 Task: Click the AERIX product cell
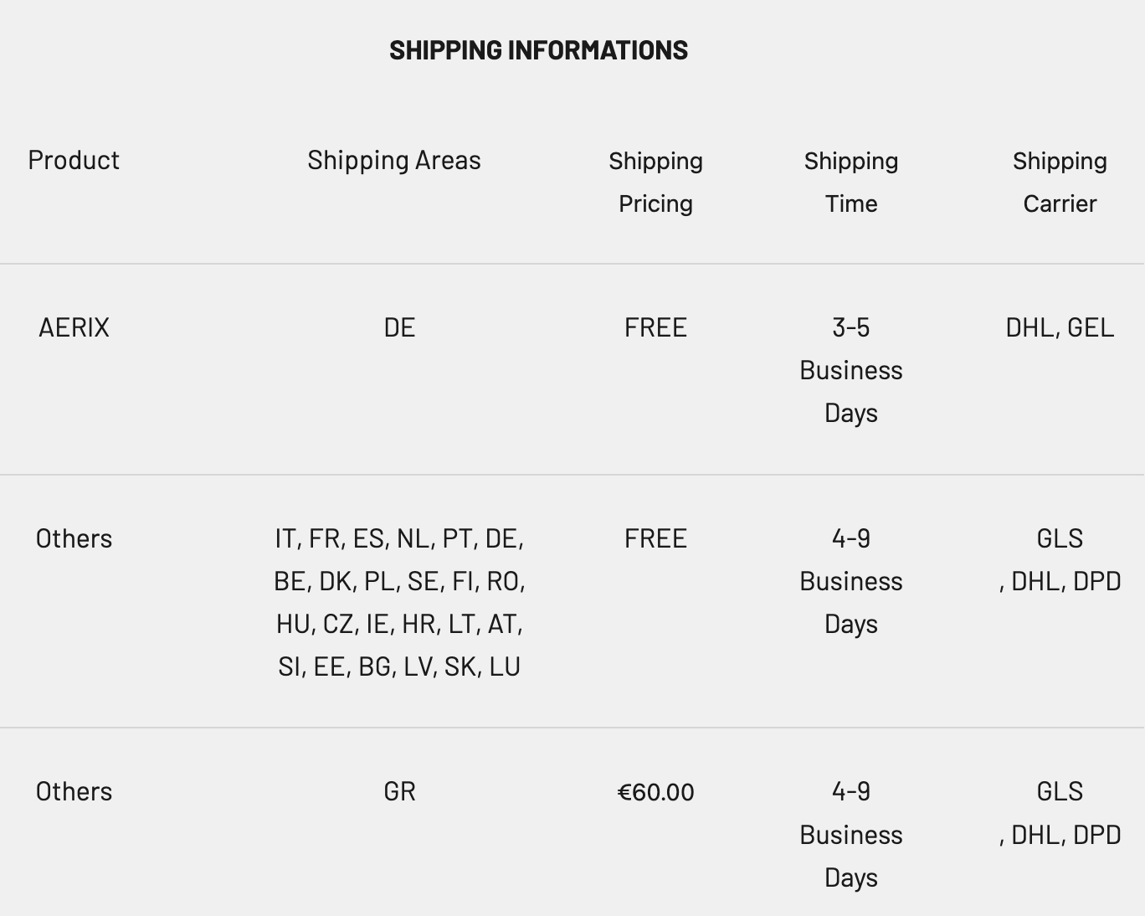(74, 327)
